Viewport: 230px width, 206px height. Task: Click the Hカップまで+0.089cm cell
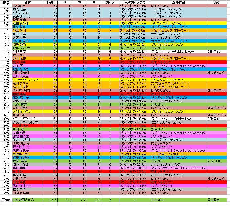coord(135,45)
